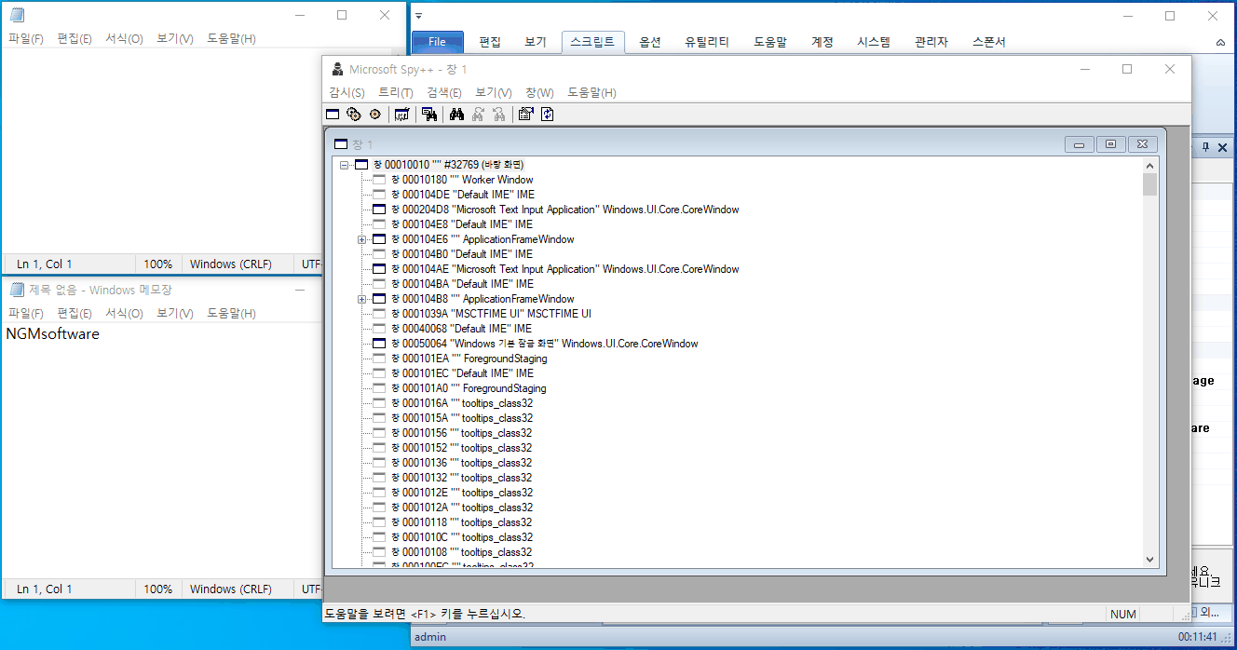Select the 00040068 "Default IME" row
The height and width of the screenshot is (650, 1237).
point(461,329)
